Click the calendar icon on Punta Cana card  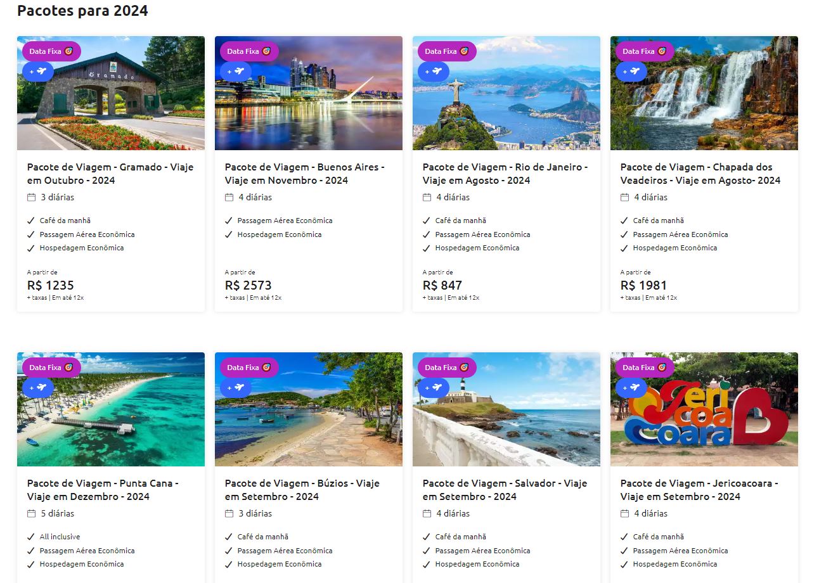[x=32, y=514]
